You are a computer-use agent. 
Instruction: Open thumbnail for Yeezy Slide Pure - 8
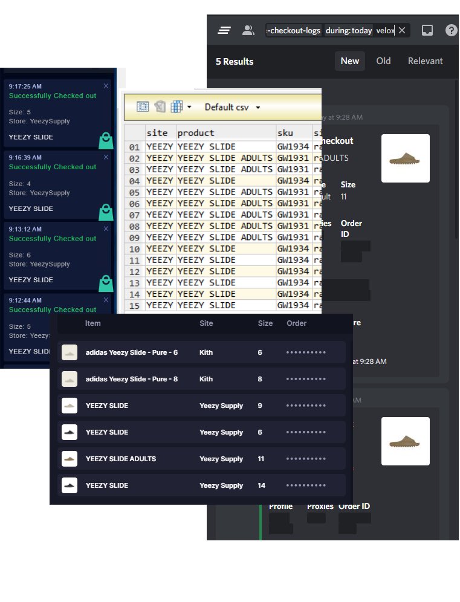(x=70, y=379)
